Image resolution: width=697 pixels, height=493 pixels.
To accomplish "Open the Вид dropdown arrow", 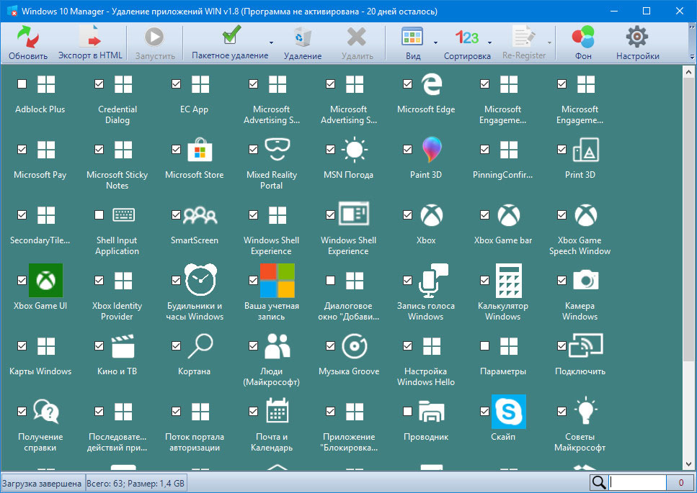I will click(x=435, y=43).
